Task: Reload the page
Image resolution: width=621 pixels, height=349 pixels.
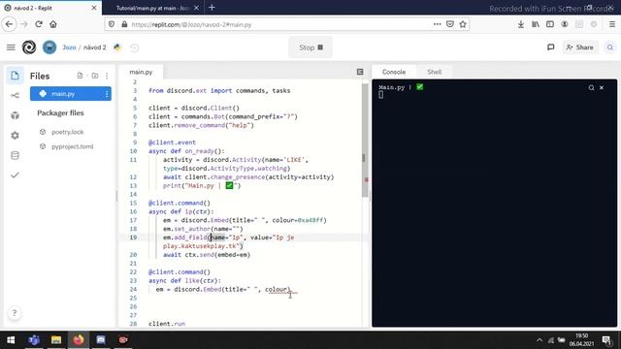Action: [x=39, y=24]
